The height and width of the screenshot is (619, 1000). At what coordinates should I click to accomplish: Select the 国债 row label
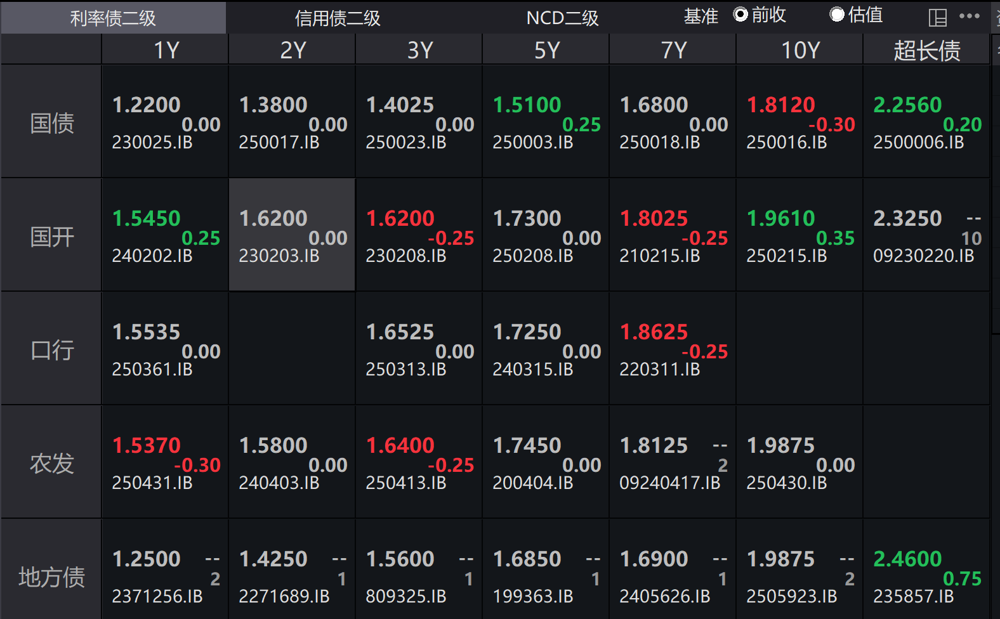click(x=52, y=122)
